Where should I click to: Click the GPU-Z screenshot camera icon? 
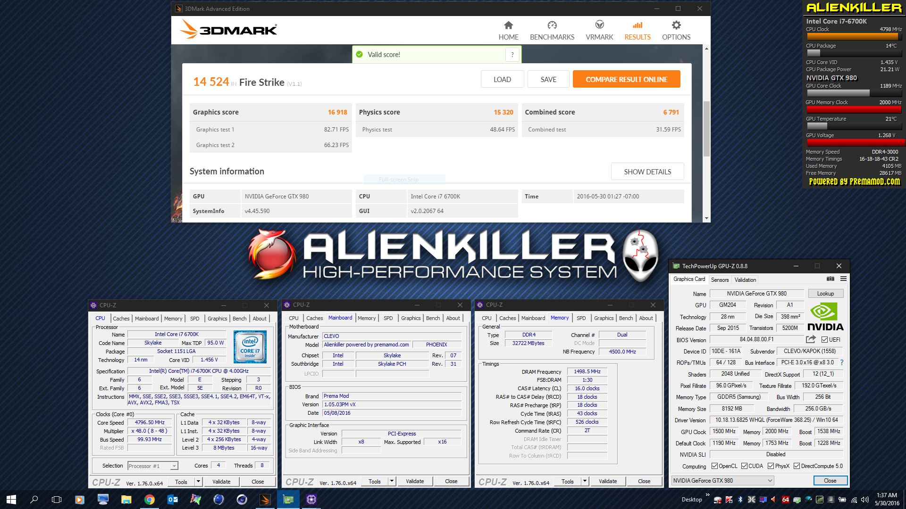click(830, 279)
